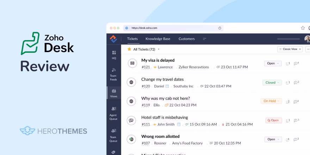Click ticket number #119
This screenshot has height=155, width=310.
point(146,105)
